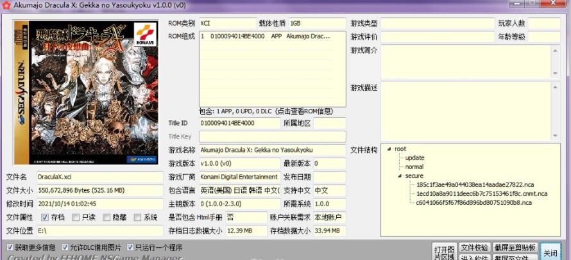Screen dimensions: 571x260
Task: Click the 截屏至文件 button
Action: pos(515,257)
